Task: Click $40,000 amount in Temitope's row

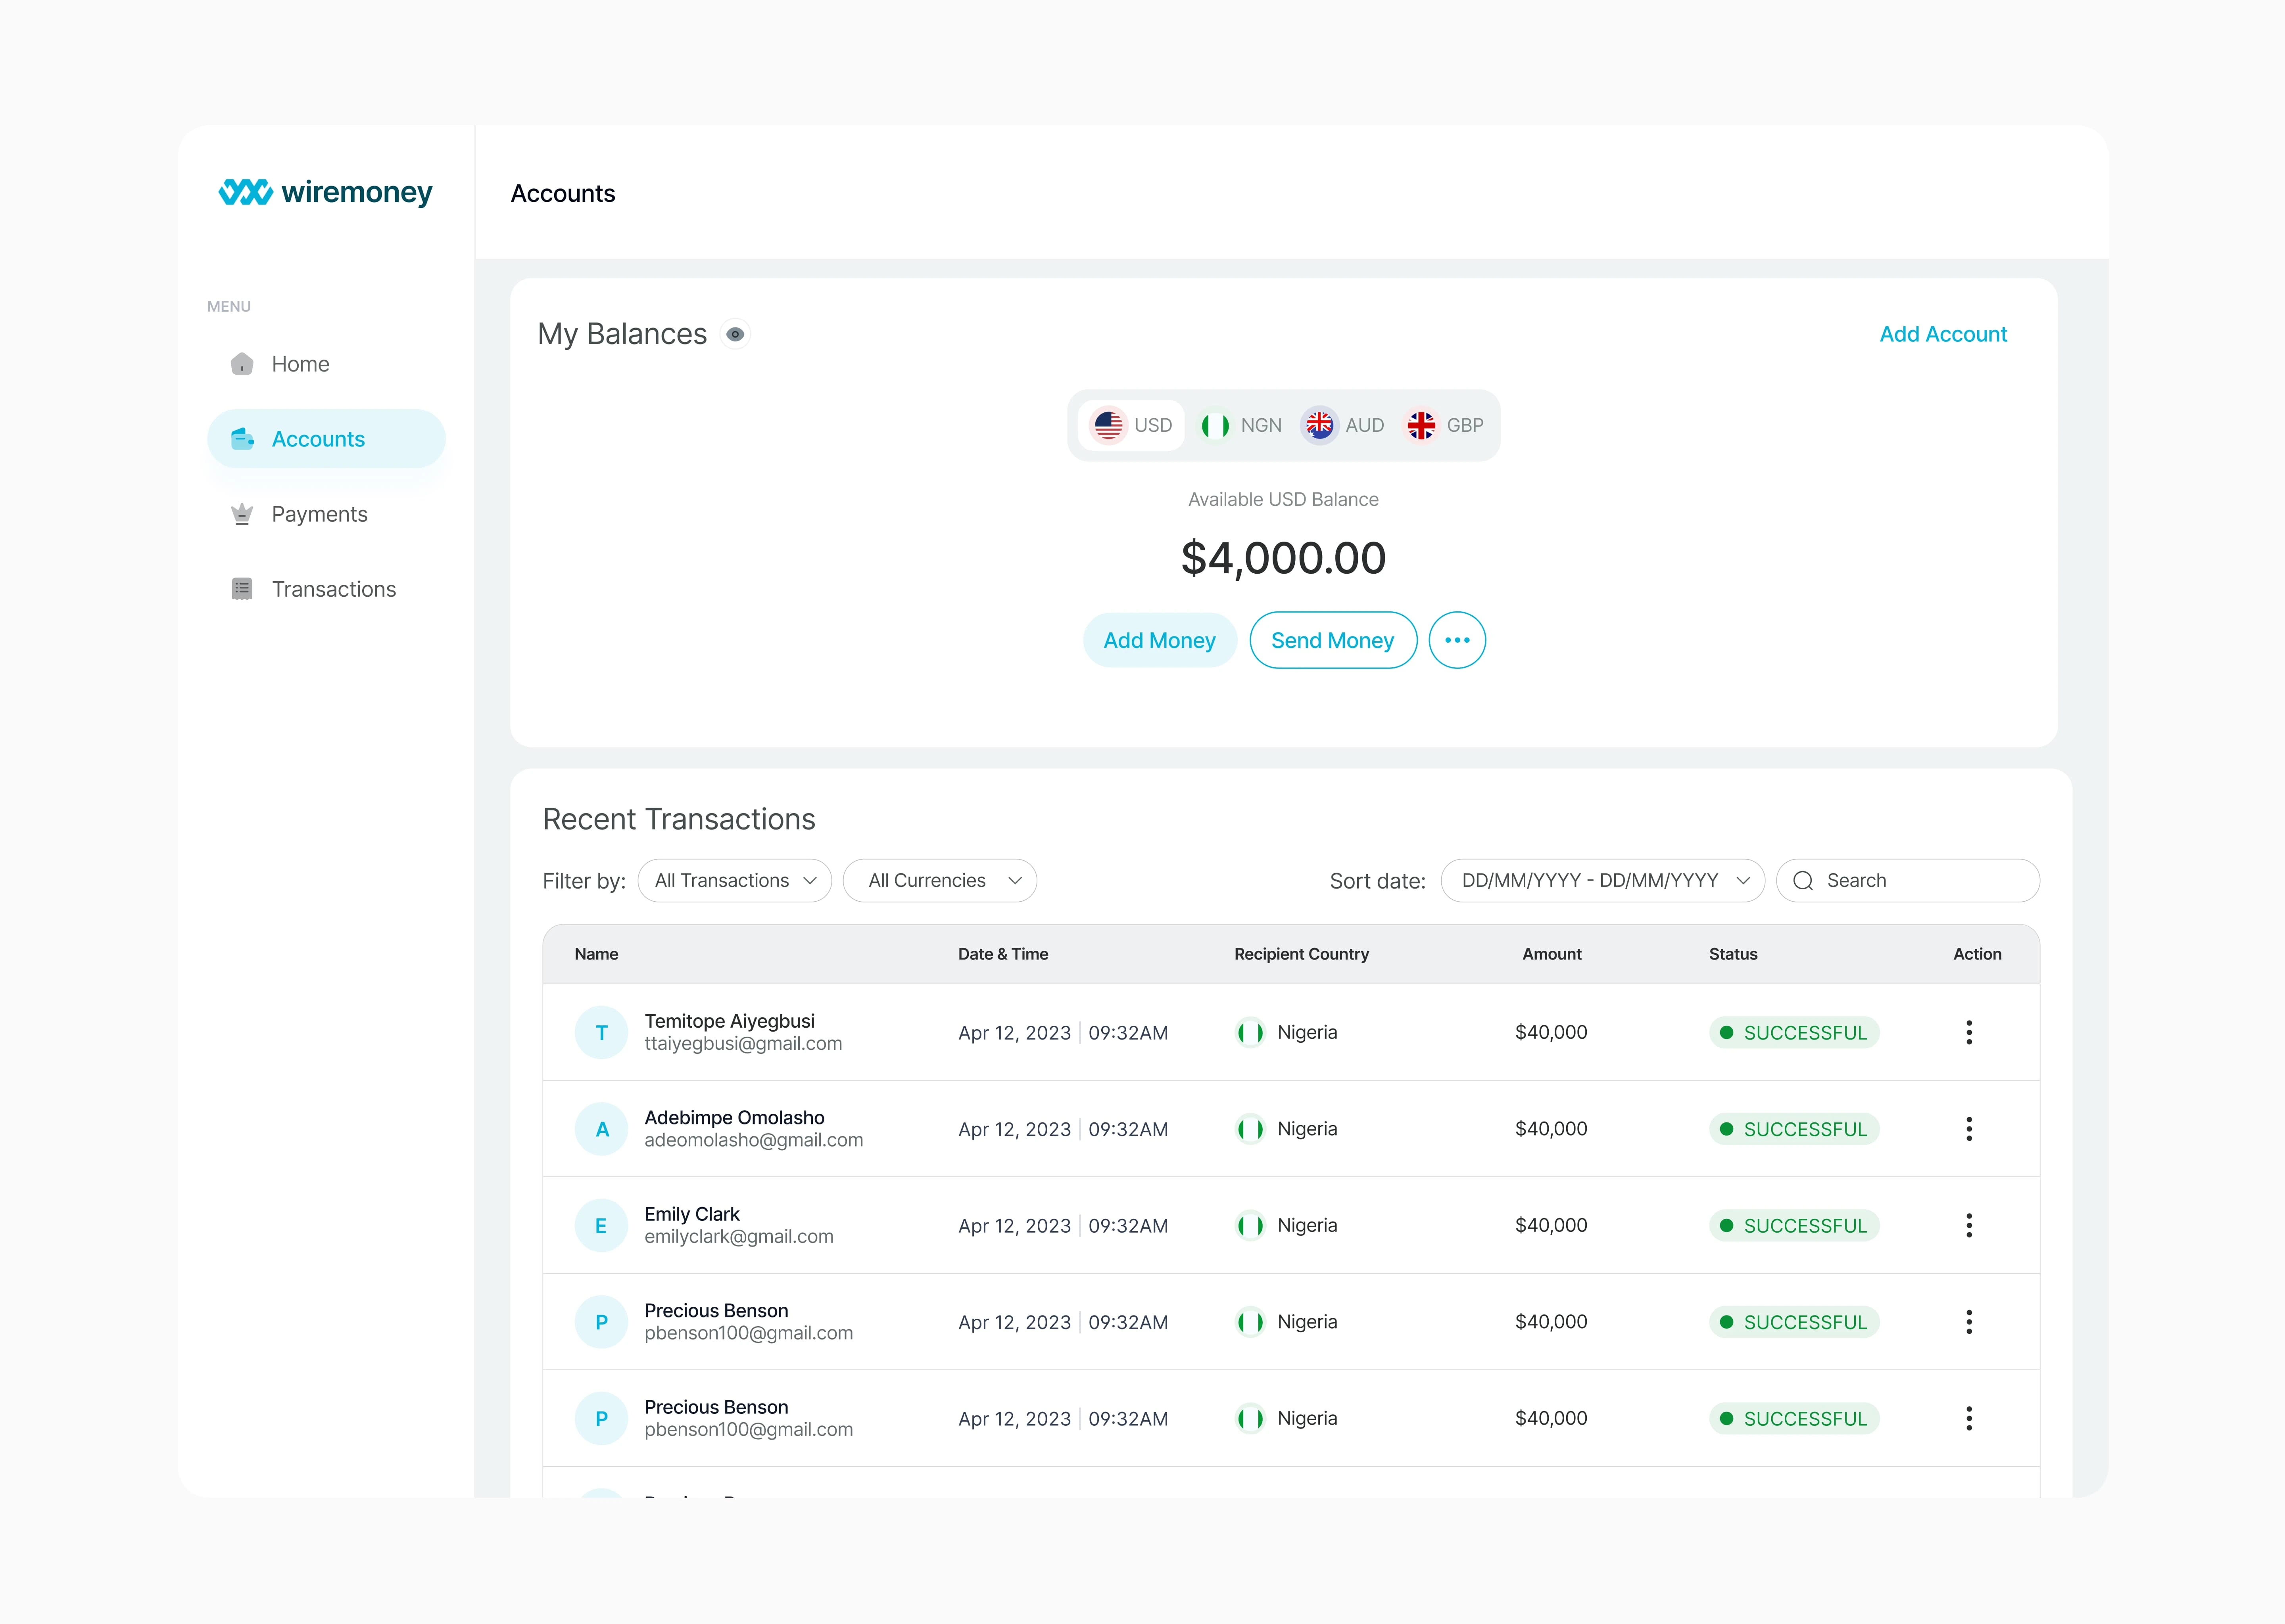Action: click(1551, 1032)
